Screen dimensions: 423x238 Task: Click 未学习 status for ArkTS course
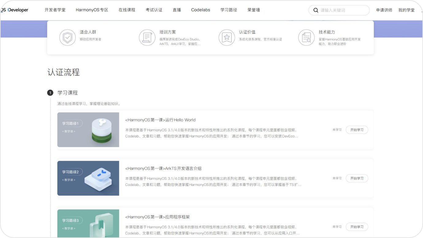tap(337, 178)
